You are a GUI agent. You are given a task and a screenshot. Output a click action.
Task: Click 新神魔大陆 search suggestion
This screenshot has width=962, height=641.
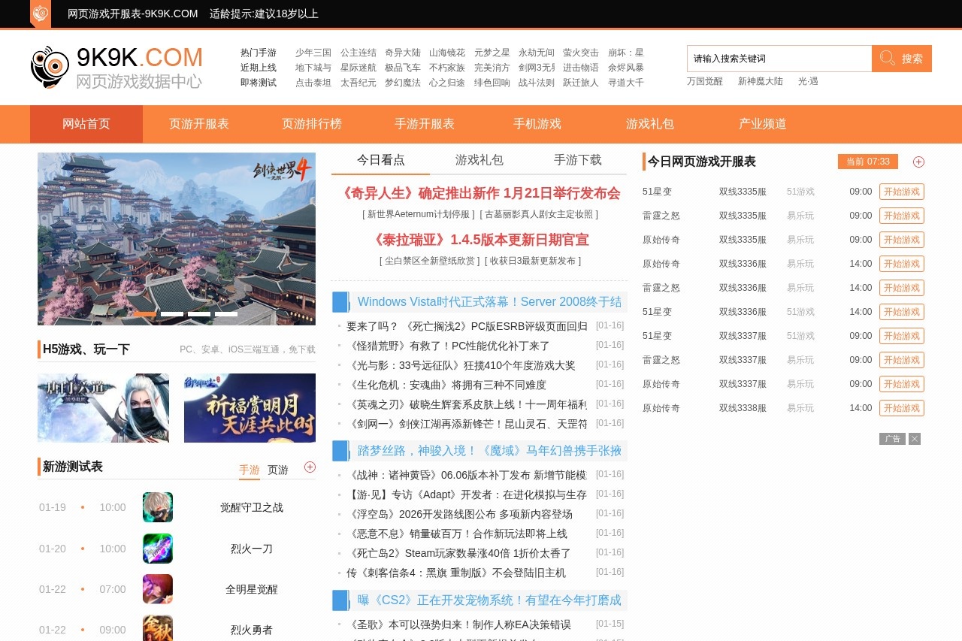click(x=761, y=81)
